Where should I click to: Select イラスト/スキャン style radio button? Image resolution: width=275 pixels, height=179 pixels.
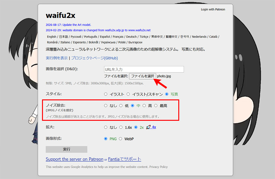[x=128, y=94]
